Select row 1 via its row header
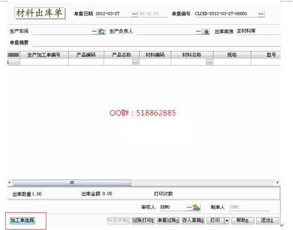The height and width of the screenshot is (230, 293). (x=13, y=62)
